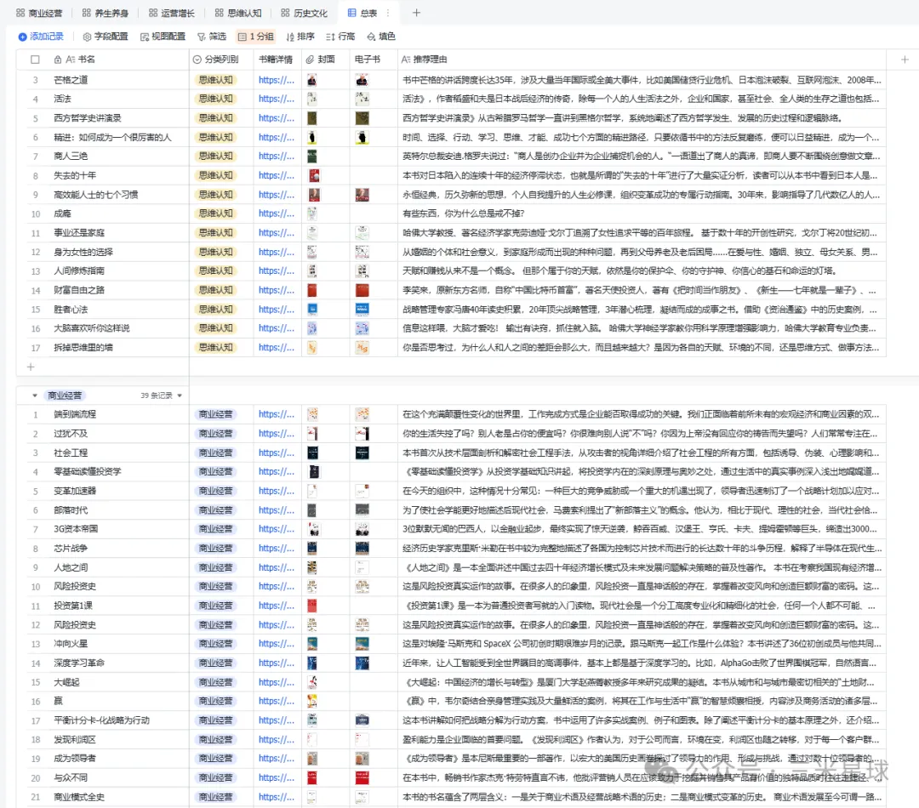
Task: Add a new view with plus tab button
Action: tap(416, 13)
